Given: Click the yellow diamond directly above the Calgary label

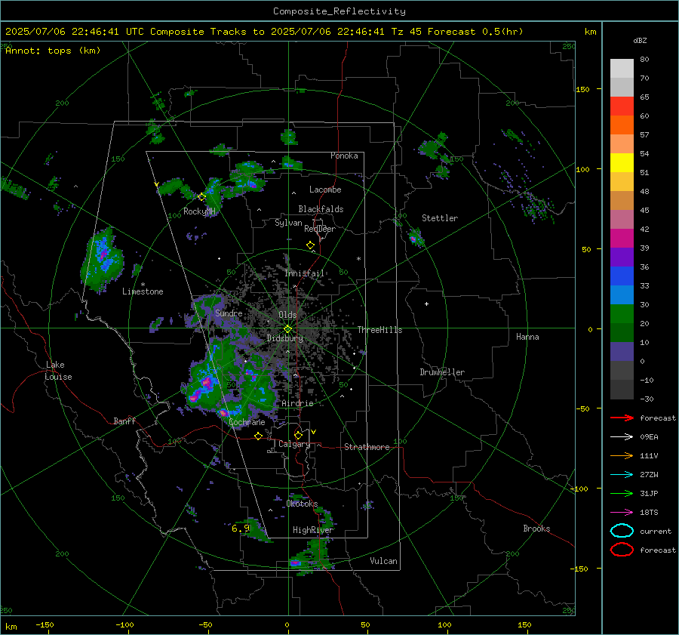Looking at the screenshot, I should (x=298, y=435).
